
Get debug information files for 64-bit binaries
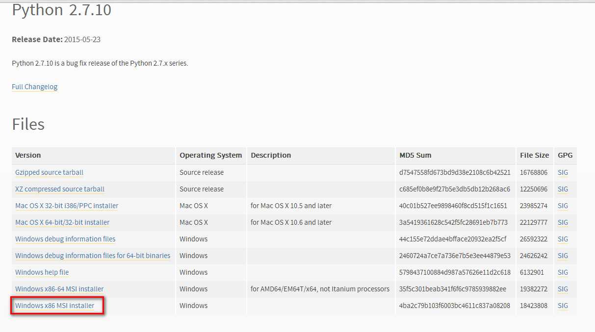tap(93, 256)
